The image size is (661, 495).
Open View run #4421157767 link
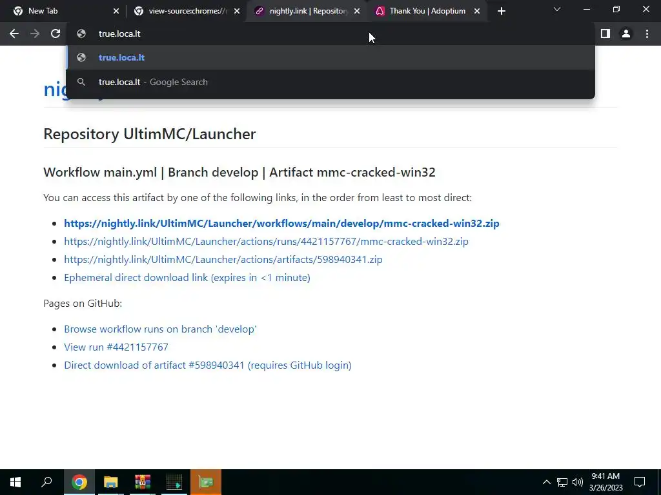coord(116,347)
